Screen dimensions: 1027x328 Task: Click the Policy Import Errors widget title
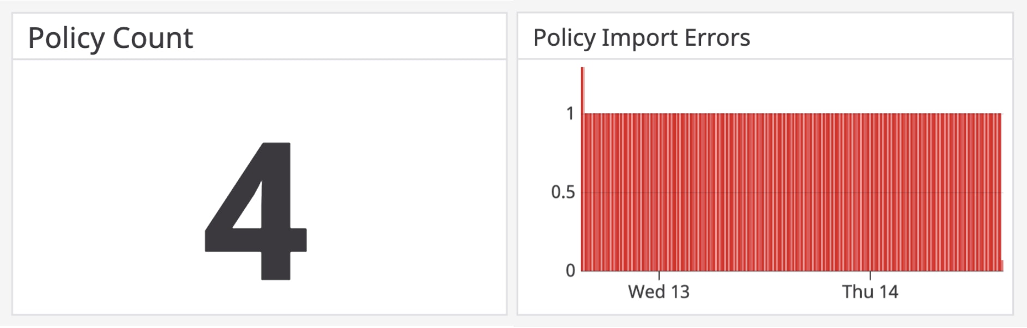point(641,38)
